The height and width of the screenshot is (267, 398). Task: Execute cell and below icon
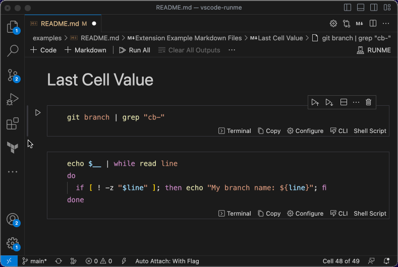click(x=329, y=102)
